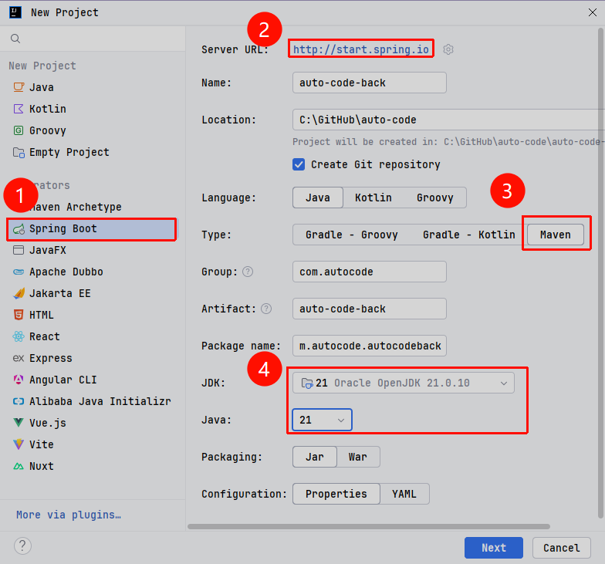The image size is (605, 564).
Task: Choose Gradle - Groovy build type
Action: pyautogui.click(x=352, y=235)
